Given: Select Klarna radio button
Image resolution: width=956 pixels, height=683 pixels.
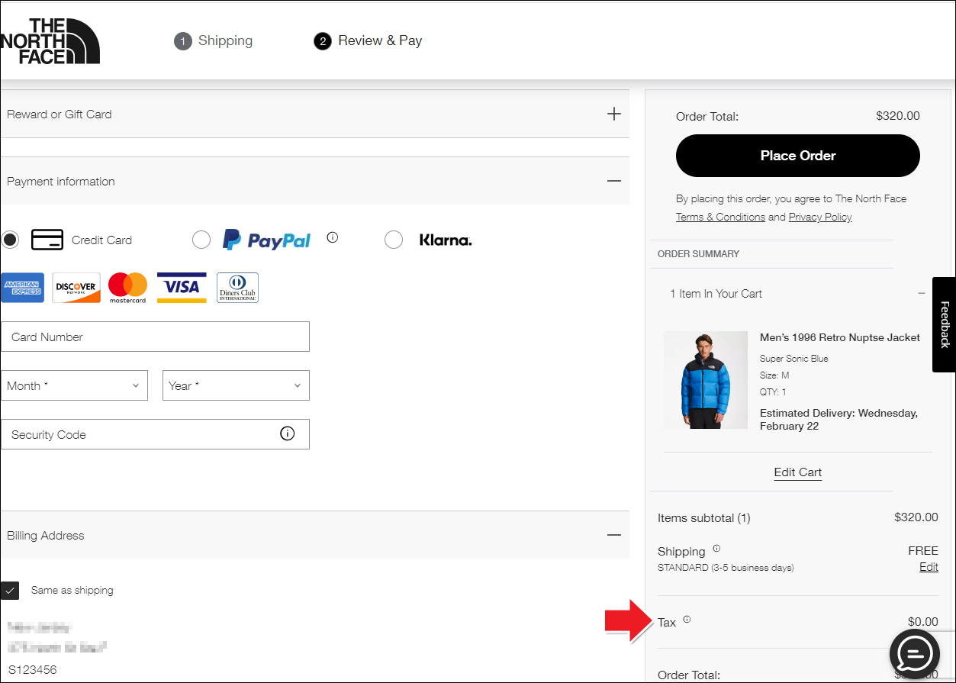Looking at the screenshot, I should [394, 240].
